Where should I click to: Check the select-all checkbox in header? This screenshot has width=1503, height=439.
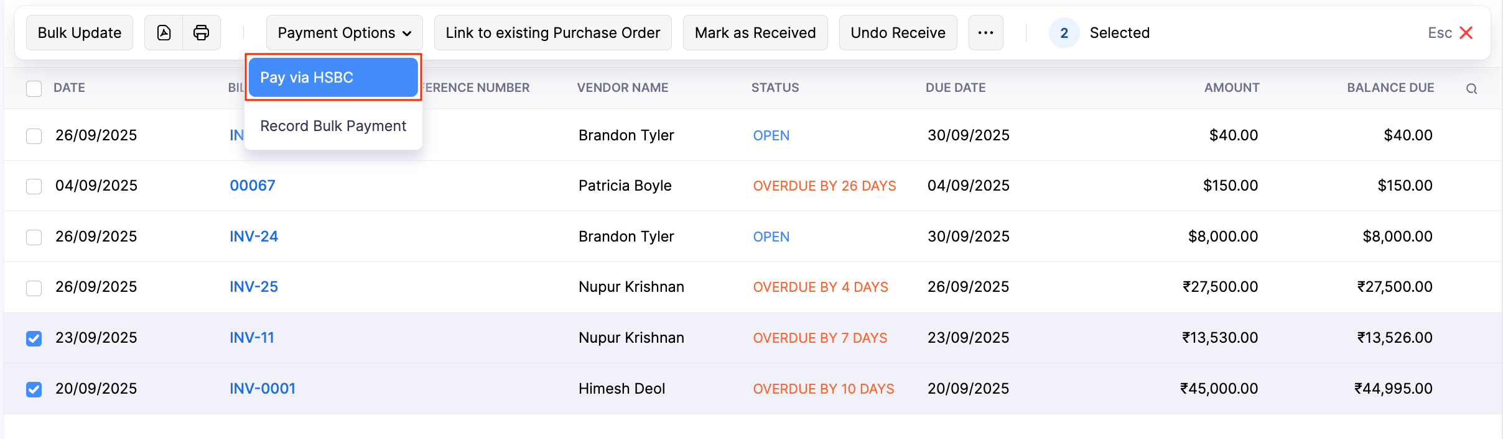[x=34, y=89]
